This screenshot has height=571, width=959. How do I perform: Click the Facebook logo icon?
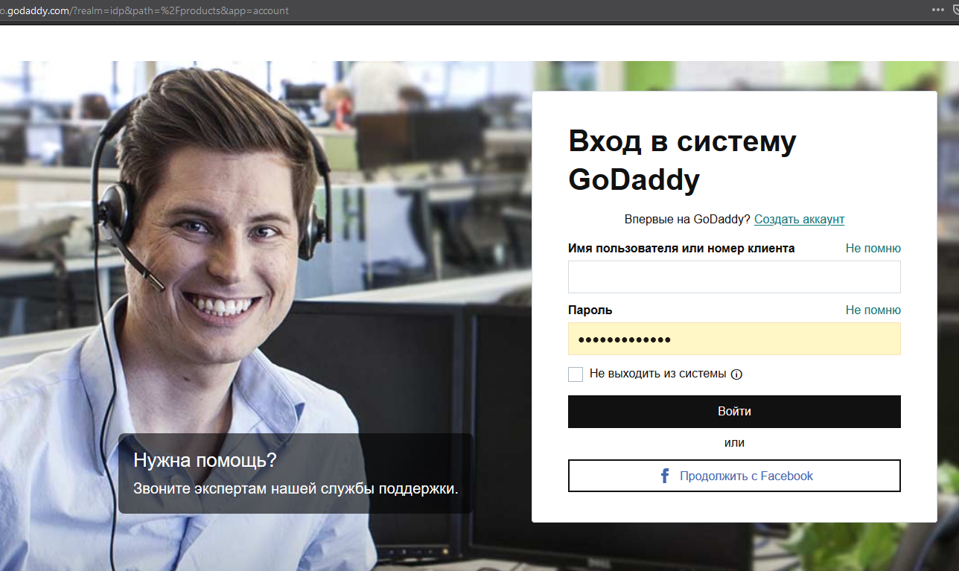point(665,476)
